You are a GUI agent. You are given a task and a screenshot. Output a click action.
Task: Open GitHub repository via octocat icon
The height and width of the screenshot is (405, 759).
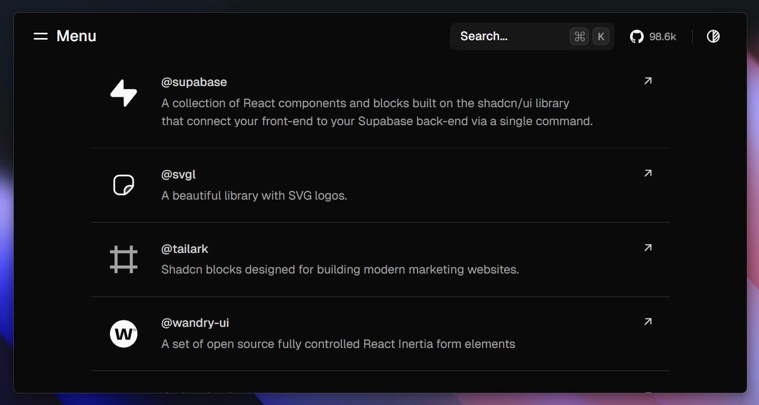(x=637, y=37)
